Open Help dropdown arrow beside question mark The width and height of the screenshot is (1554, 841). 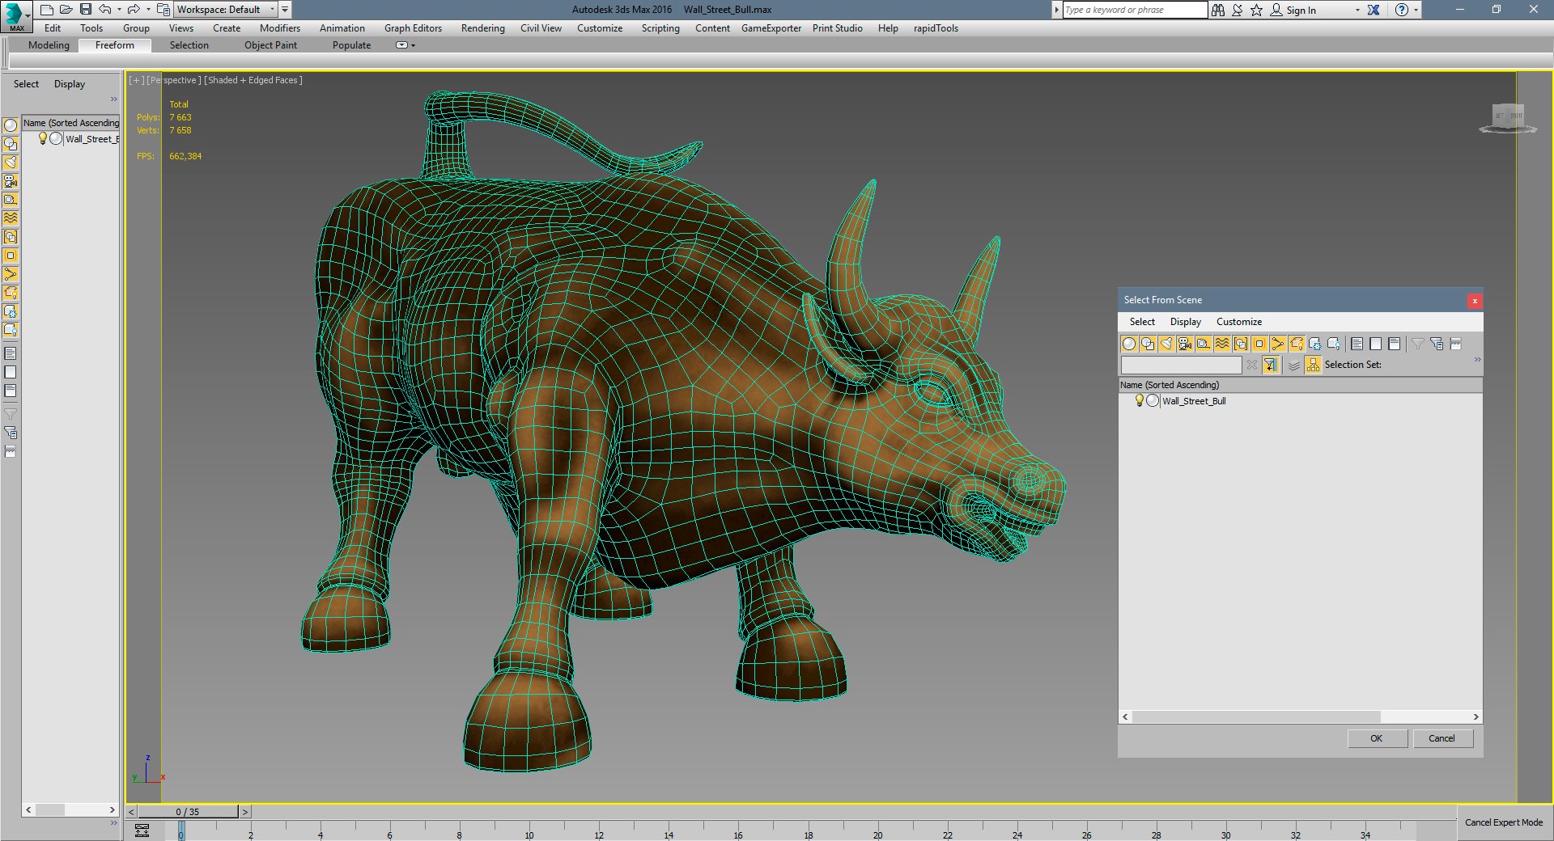point(1416,11)
